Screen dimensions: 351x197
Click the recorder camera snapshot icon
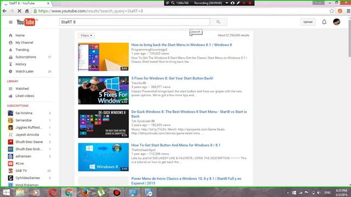coord(233,3)
